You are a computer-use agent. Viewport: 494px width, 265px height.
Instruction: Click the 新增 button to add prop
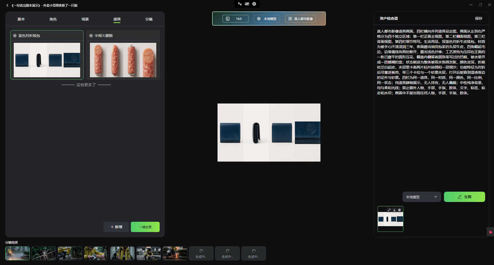tap(116, 227)
